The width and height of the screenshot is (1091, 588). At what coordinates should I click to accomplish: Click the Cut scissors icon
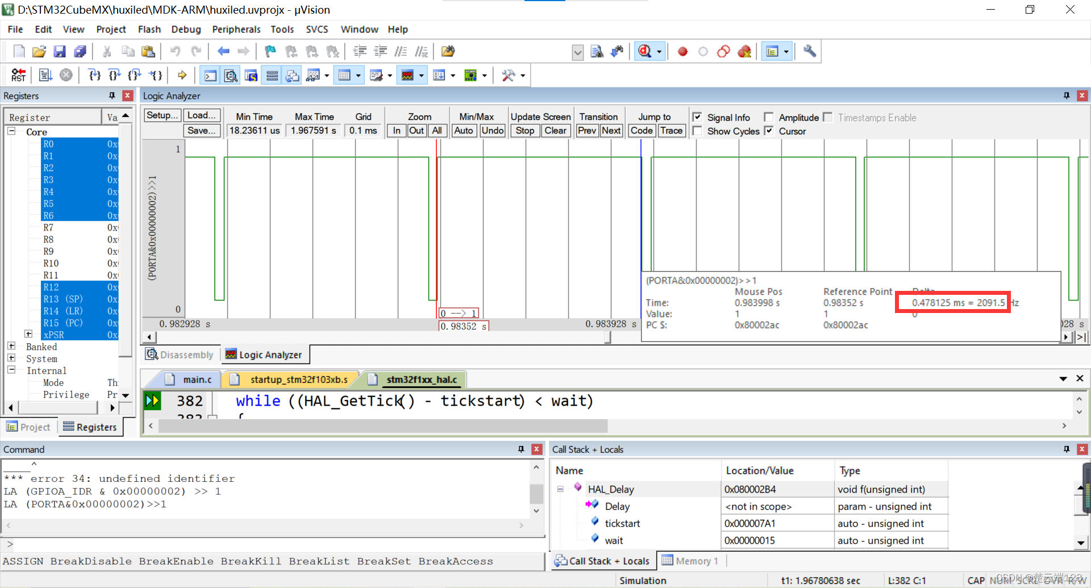tap(107, 52)
